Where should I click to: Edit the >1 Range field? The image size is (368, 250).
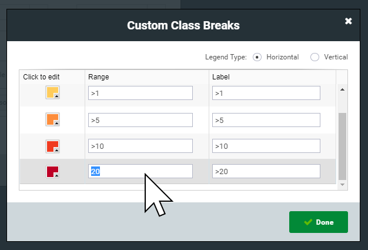click(140, 93)
